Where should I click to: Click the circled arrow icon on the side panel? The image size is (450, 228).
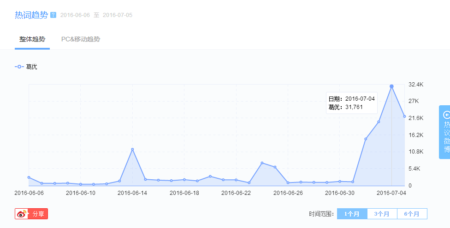tap(446, 115)
